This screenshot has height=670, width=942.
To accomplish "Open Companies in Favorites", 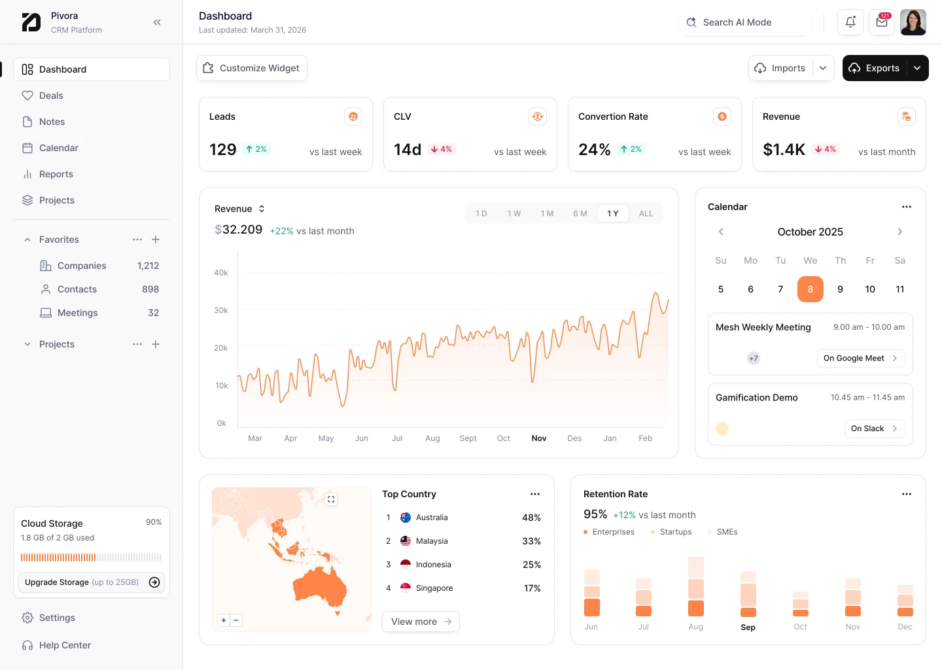I will [99, 266].
